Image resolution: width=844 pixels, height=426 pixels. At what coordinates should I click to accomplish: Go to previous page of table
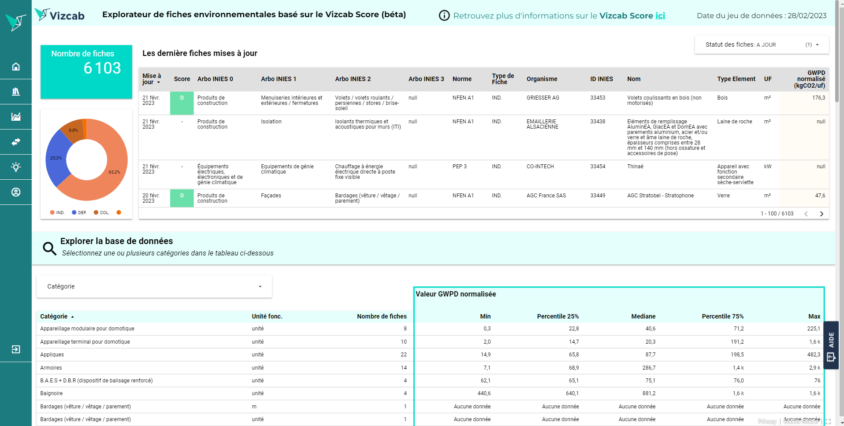click(806, 214)
